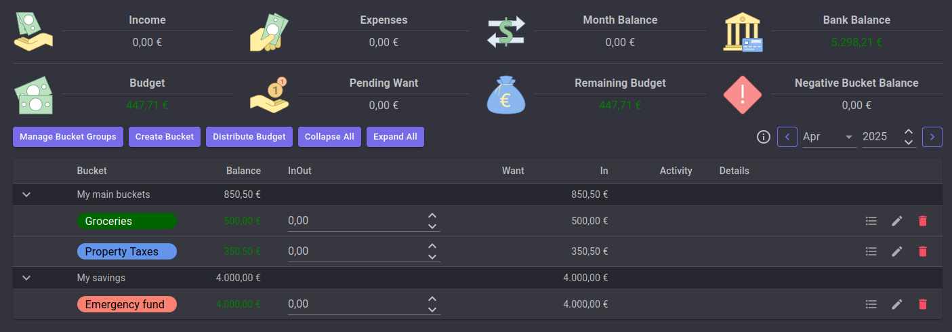Delete the Groceries bucket

pyautogui.click(x=922, y=221)
